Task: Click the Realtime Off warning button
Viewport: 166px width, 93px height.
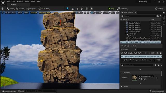Action: tap(34, 13)
